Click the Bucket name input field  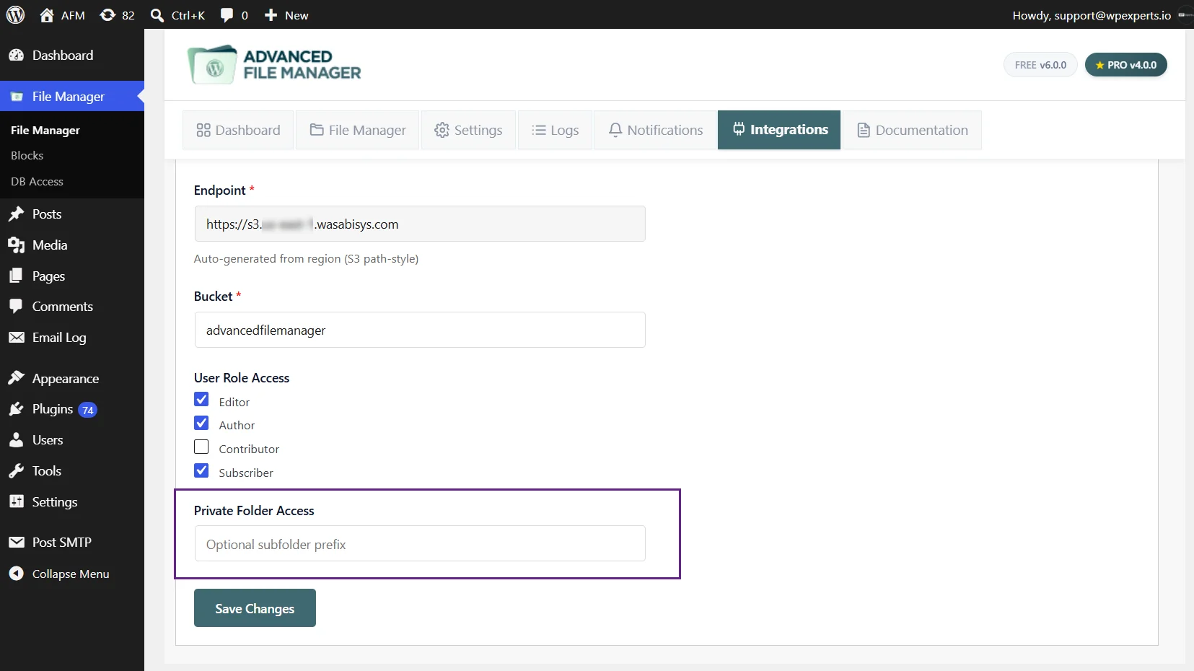[420, 330]
